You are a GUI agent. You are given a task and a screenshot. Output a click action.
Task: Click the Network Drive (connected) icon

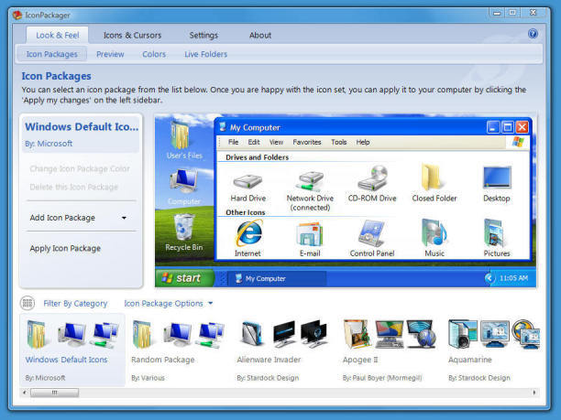pos(310,179)
